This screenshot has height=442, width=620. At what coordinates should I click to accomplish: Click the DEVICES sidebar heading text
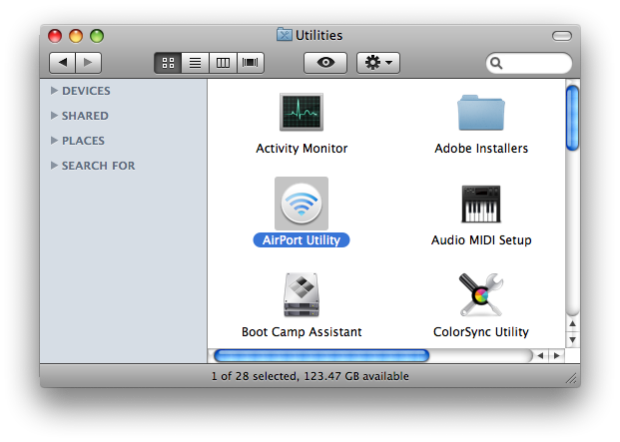86,91
